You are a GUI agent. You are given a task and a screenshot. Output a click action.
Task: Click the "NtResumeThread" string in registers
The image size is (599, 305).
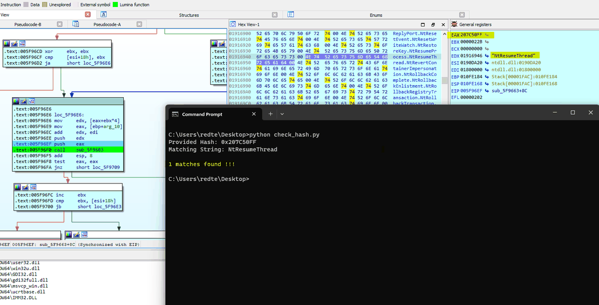(x=513, y=55)
